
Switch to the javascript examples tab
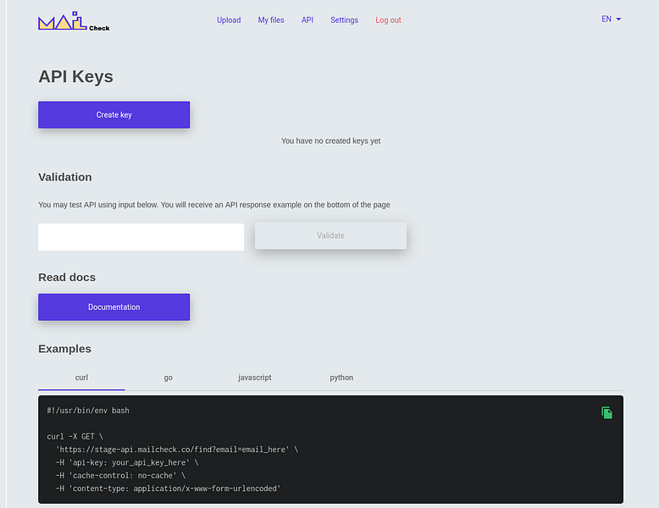(255, 378)
